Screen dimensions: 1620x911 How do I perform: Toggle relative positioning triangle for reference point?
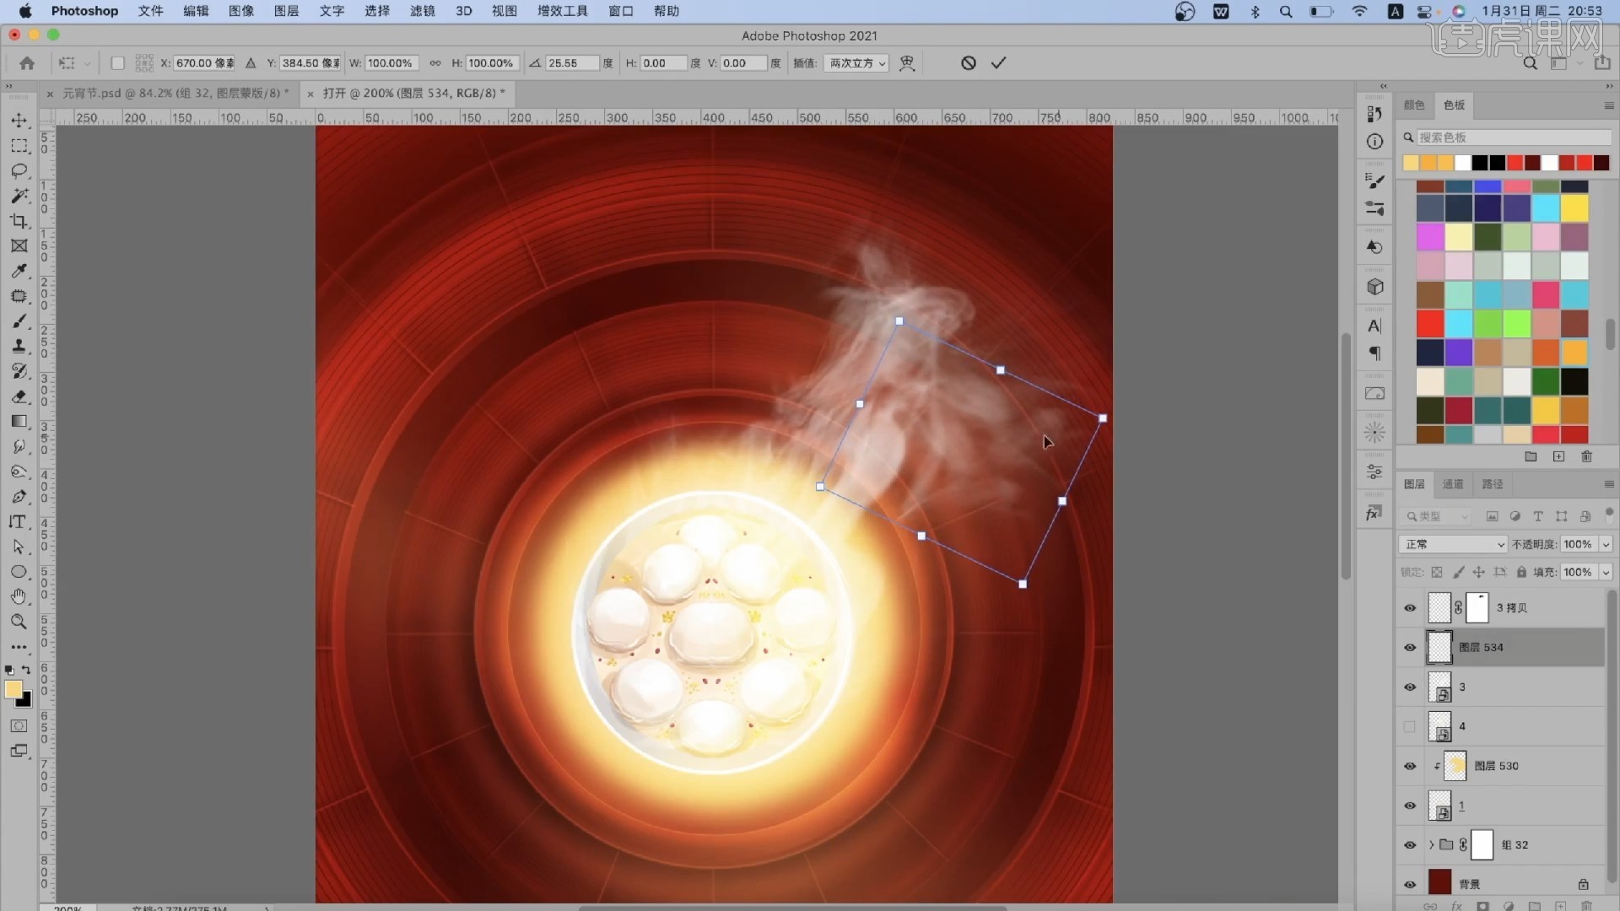(251, 63)
